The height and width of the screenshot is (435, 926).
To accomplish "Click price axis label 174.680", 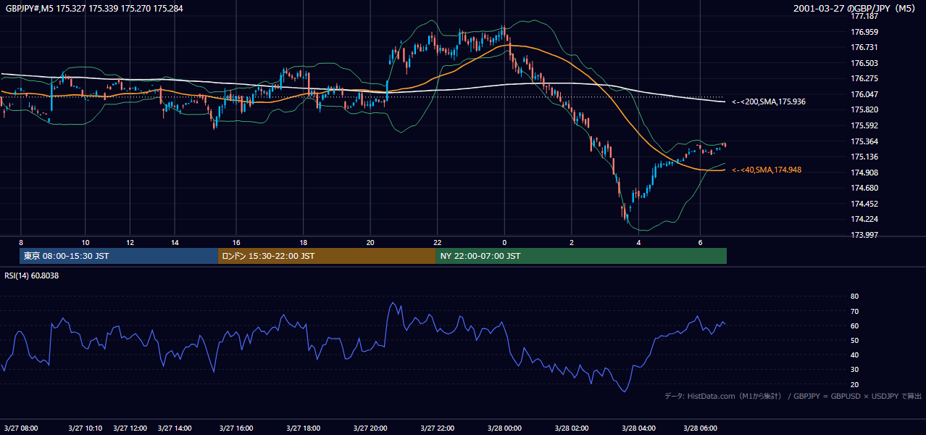I will click(864, 188).
